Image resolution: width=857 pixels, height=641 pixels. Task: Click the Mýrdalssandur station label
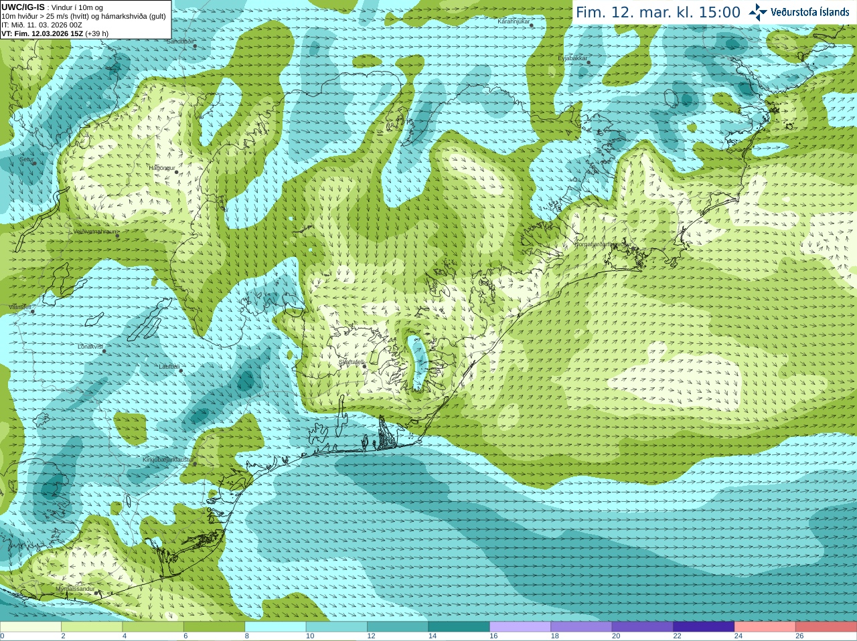click(x=75, y=589)
